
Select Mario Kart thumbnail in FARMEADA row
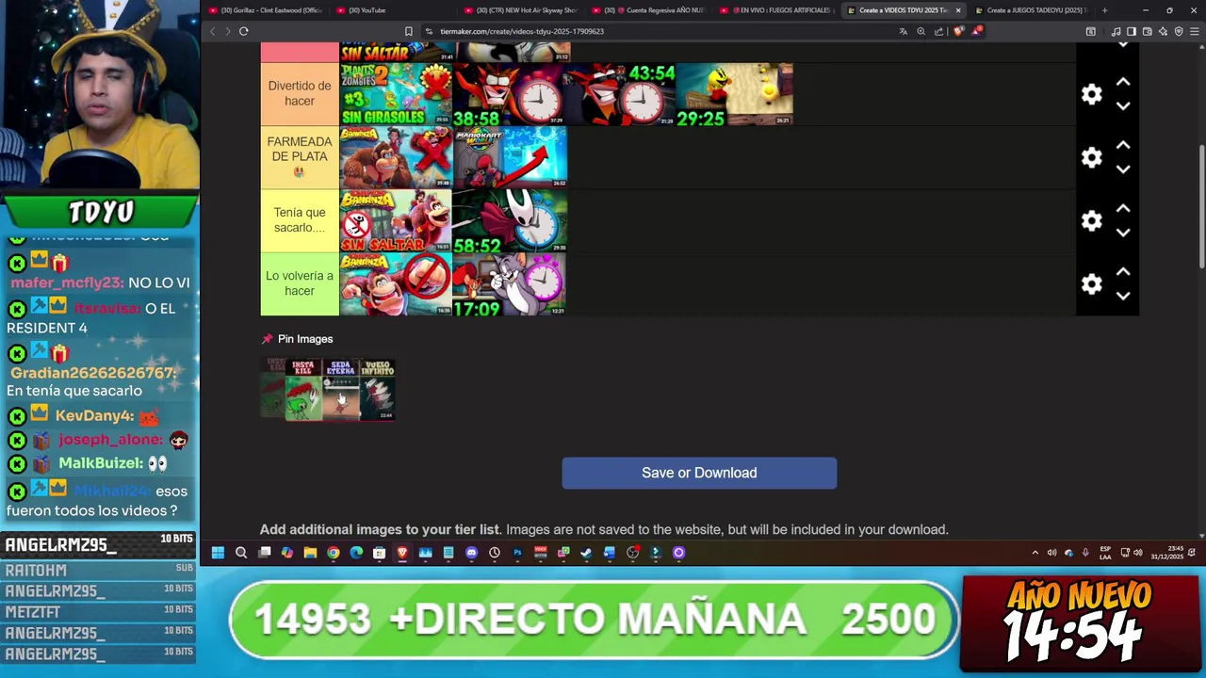point(510,157)
